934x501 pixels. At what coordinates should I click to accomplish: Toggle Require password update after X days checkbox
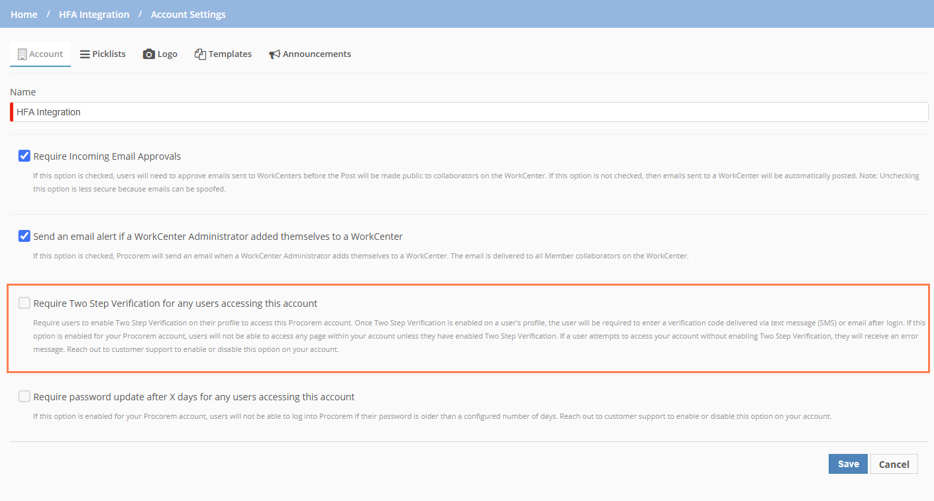tap(25, 396)
